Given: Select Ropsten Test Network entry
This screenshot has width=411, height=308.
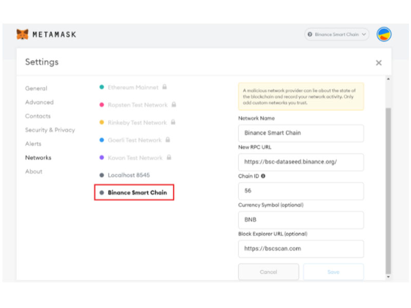Looking at the screenshot, I should tap(138, 105).
